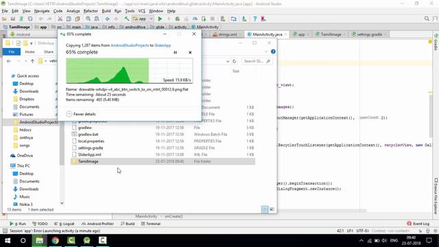
Task: Open the app run configuration dropdown
Action: 143,19
